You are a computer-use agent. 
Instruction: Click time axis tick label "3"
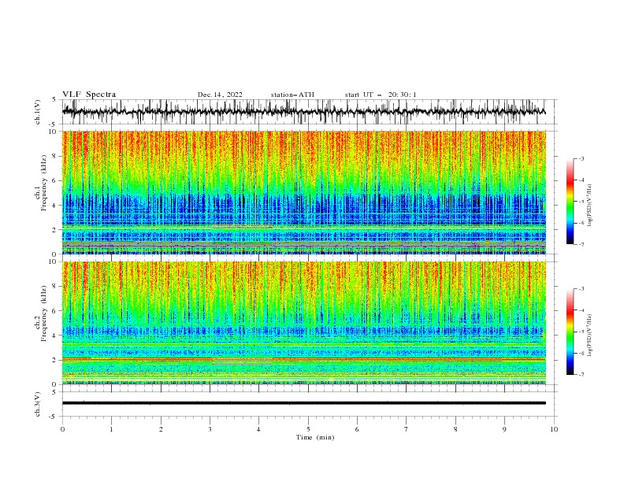(210, 429)
